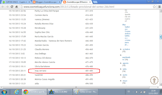Viewport: 162px width, 95px height.
Task: Click the vertical scrollbar down arrow
Action: 160,84
